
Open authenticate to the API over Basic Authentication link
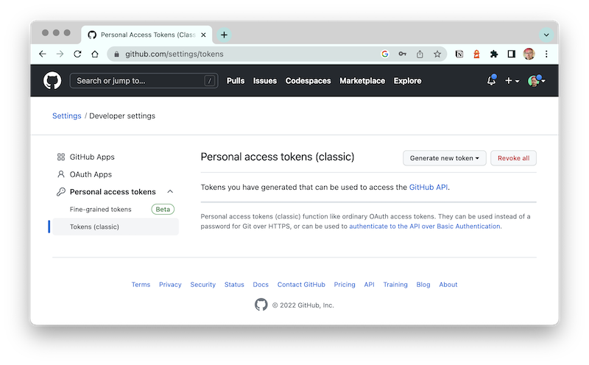pyautogui.click(x=425, y=226)
